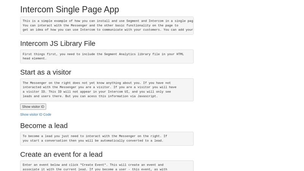Click the line starting 'The Messenger on the right'
304x171 pixels.
(x=97, y=83)
